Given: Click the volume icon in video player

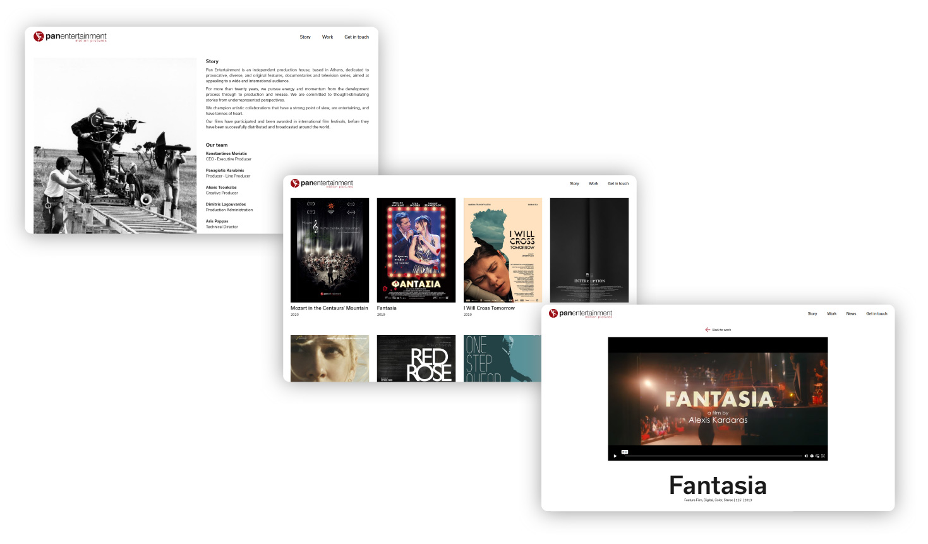Looking at the screenshot, I should [x=806, y=456].
